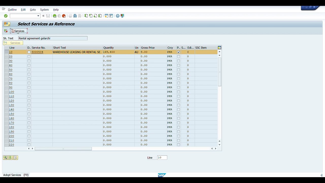
Task: Click Generate Shortcut icon
Action: [x=111, y=16]
